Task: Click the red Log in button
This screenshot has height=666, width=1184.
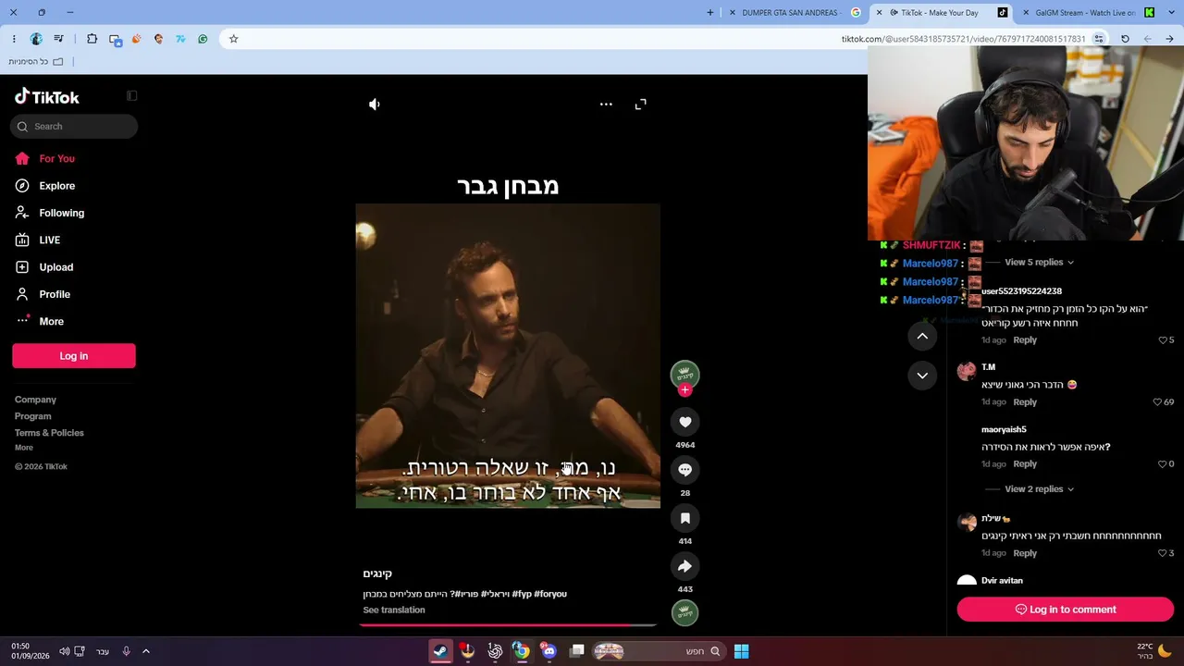Action: point(74,356)
